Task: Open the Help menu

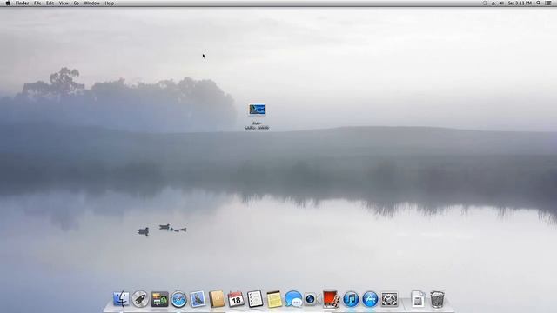Action: 110,3
